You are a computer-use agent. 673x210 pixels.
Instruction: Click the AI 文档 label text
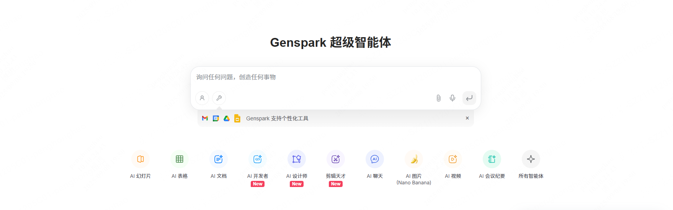[219, 176]
